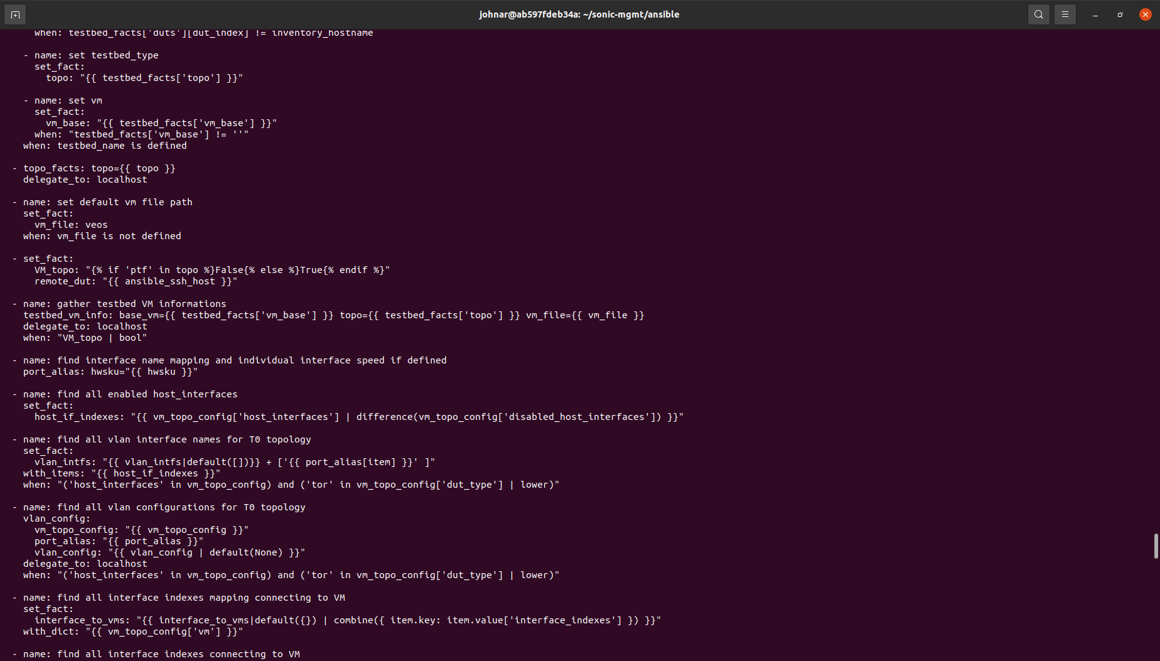The width and height of the screenshot is (1160, 661).
Task: Click line 'vm_file: veos'
Action: click(71, 225)
